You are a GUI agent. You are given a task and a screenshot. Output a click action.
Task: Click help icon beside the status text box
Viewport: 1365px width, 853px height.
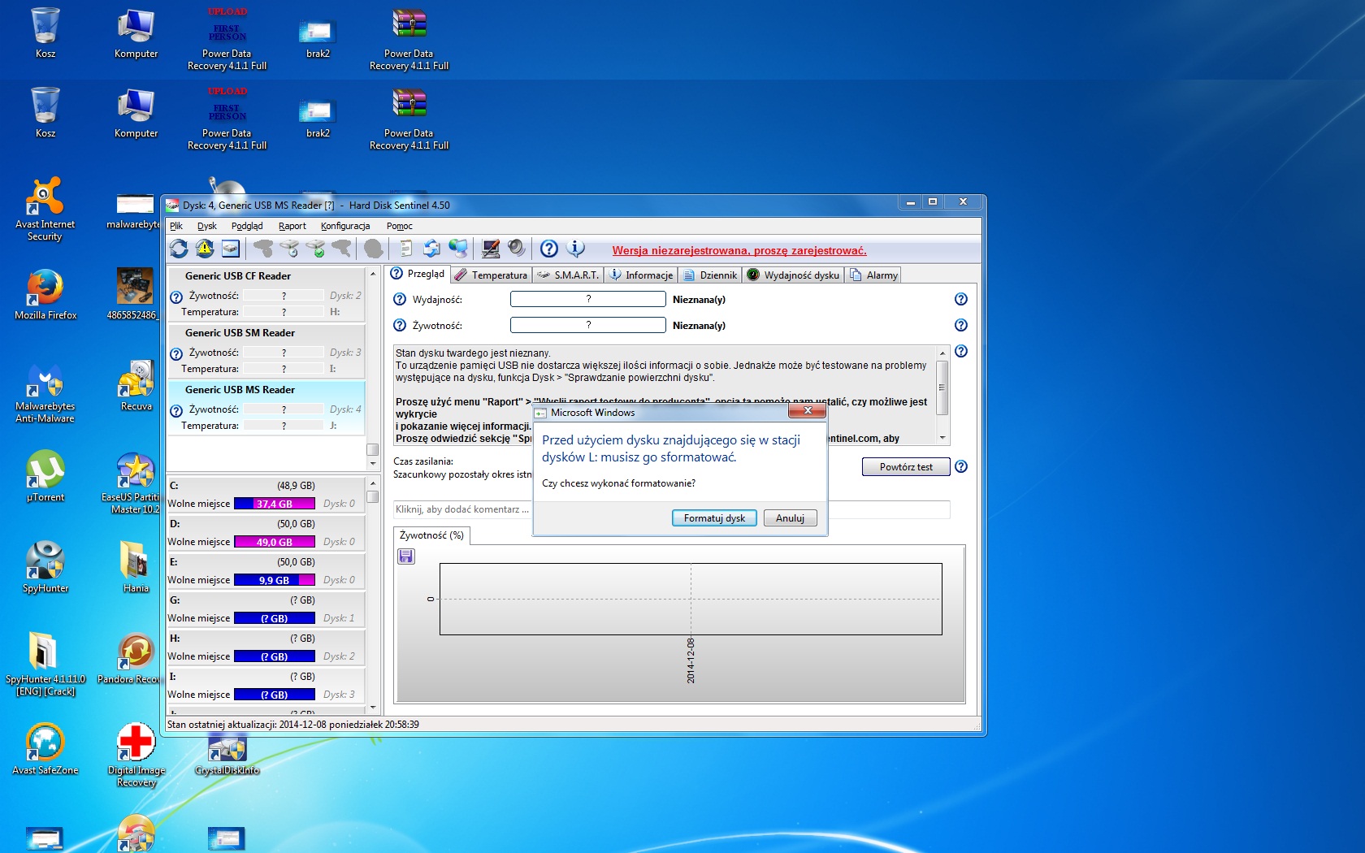961,351
